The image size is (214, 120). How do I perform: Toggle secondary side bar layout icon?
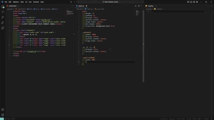click(194, 2)
